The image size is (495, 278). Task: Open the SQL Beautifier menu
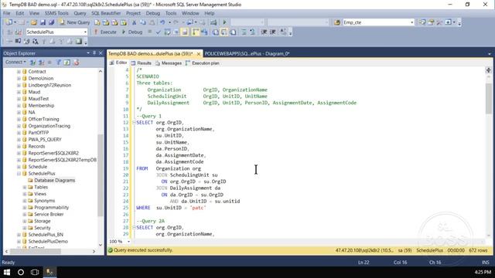pos(106,13)
